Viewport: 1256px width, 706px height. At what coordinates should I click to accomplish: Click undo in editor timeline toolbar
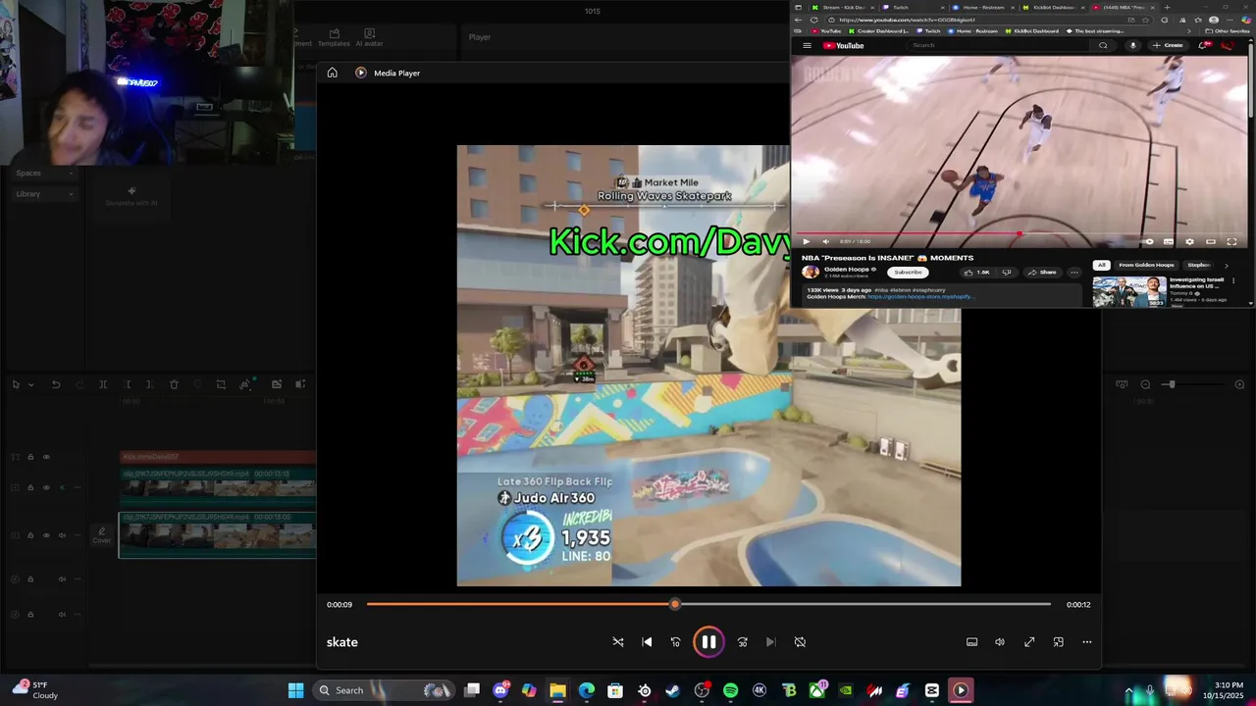point(56,384)
